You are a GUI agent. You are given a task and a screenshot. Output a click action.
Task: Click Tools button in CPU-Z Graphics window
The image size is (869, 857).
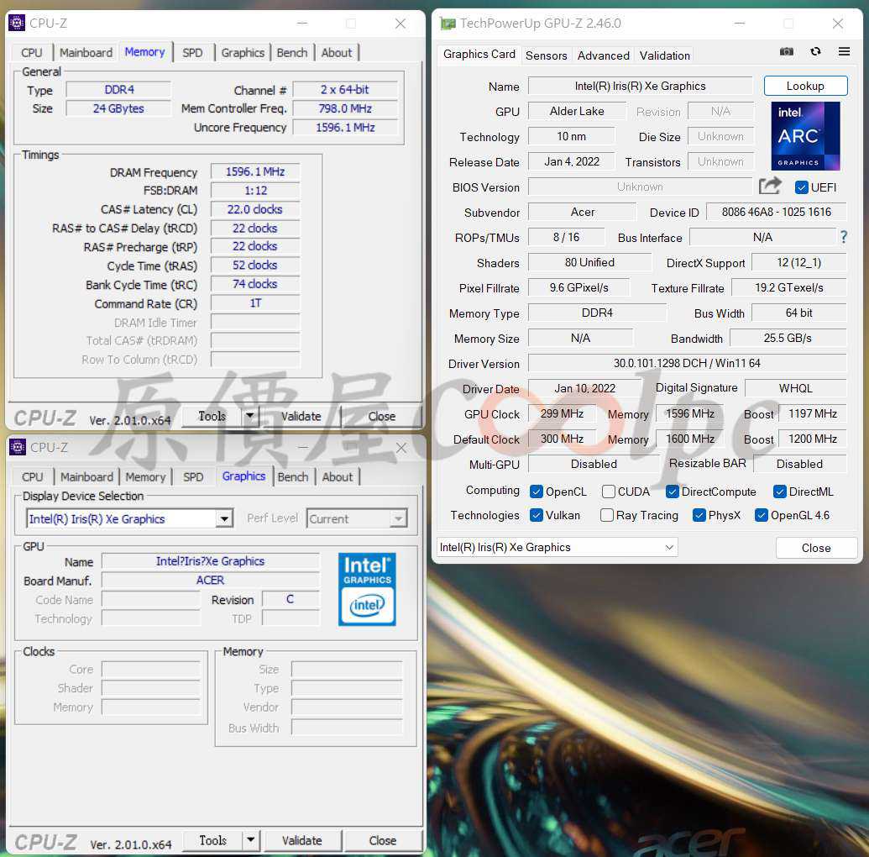[x=212, y=840]
